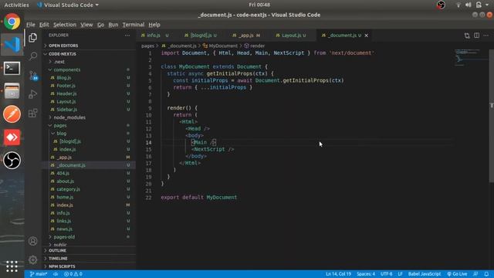The width and height of the screenshot is (494, 278).
Task: Click the editor vertical scrollbar
Action: (x=492, y=115)
